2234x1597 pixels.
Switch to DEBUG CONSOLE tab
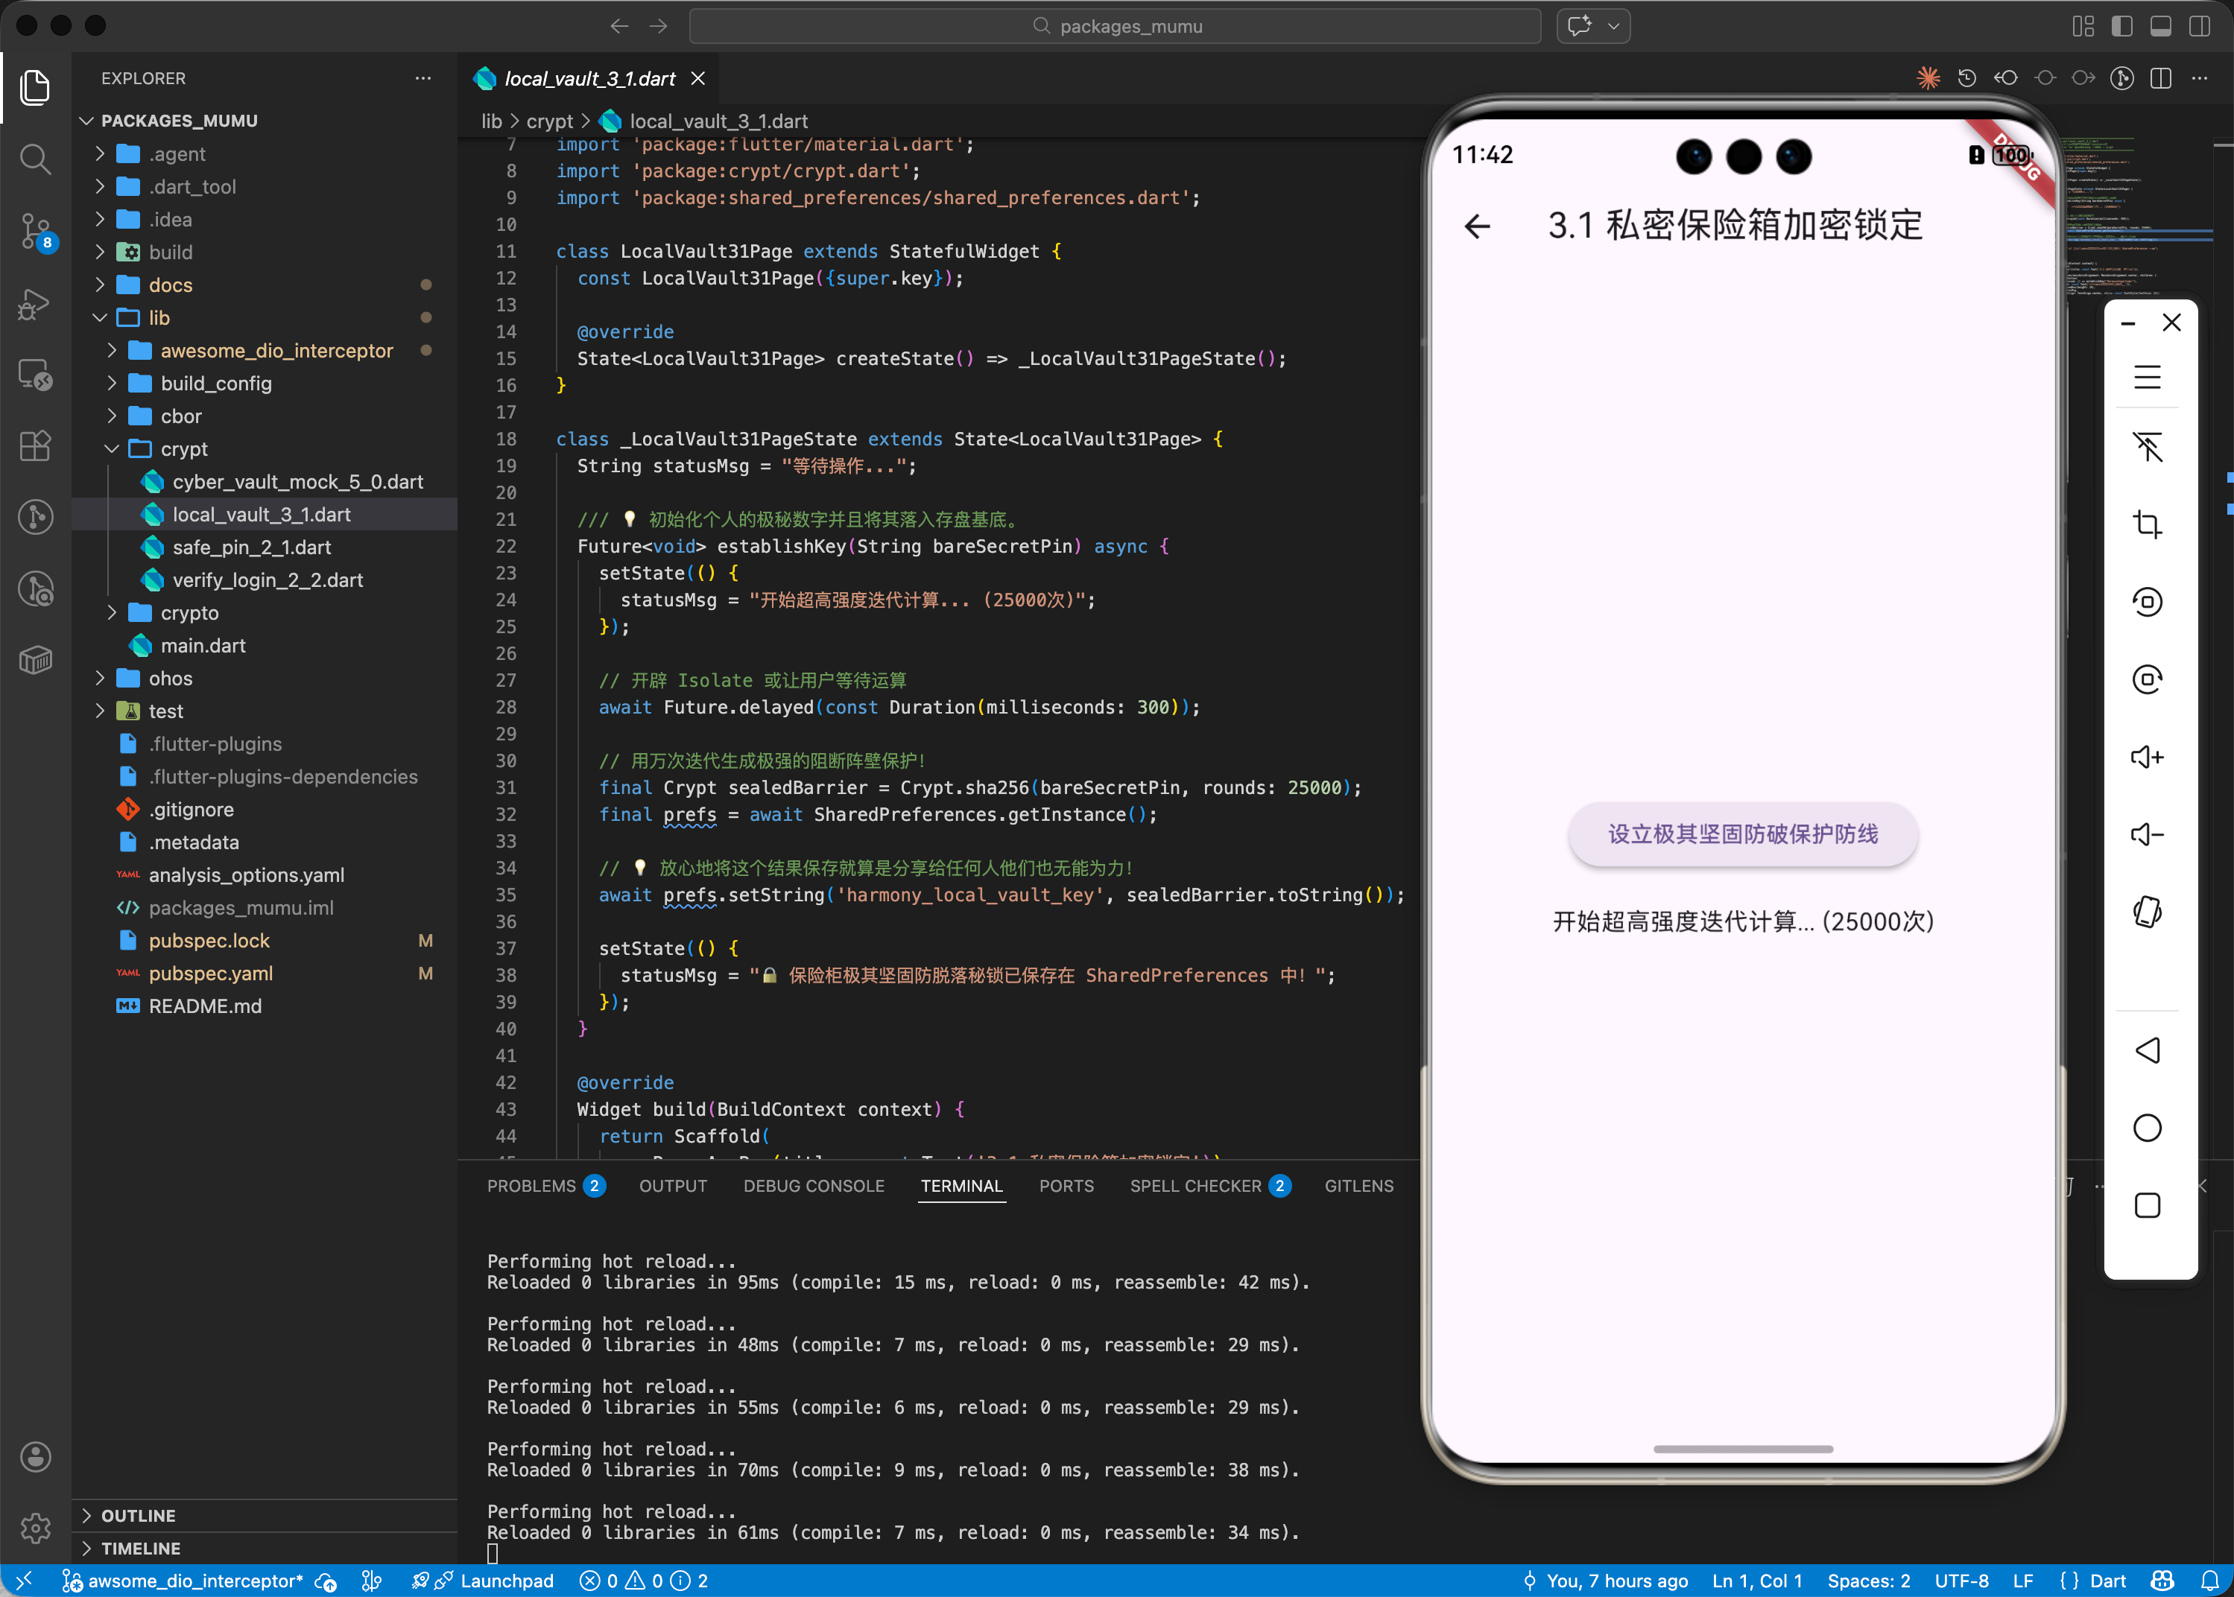(814, 1186)
